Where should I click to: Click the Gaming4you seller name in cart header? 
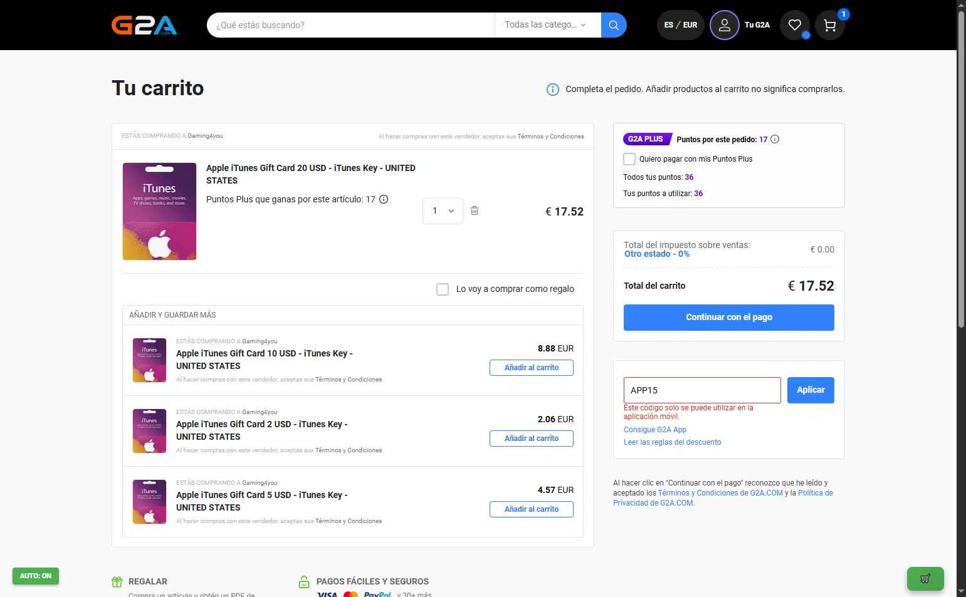pyautogui.click(x=205, y=136)
